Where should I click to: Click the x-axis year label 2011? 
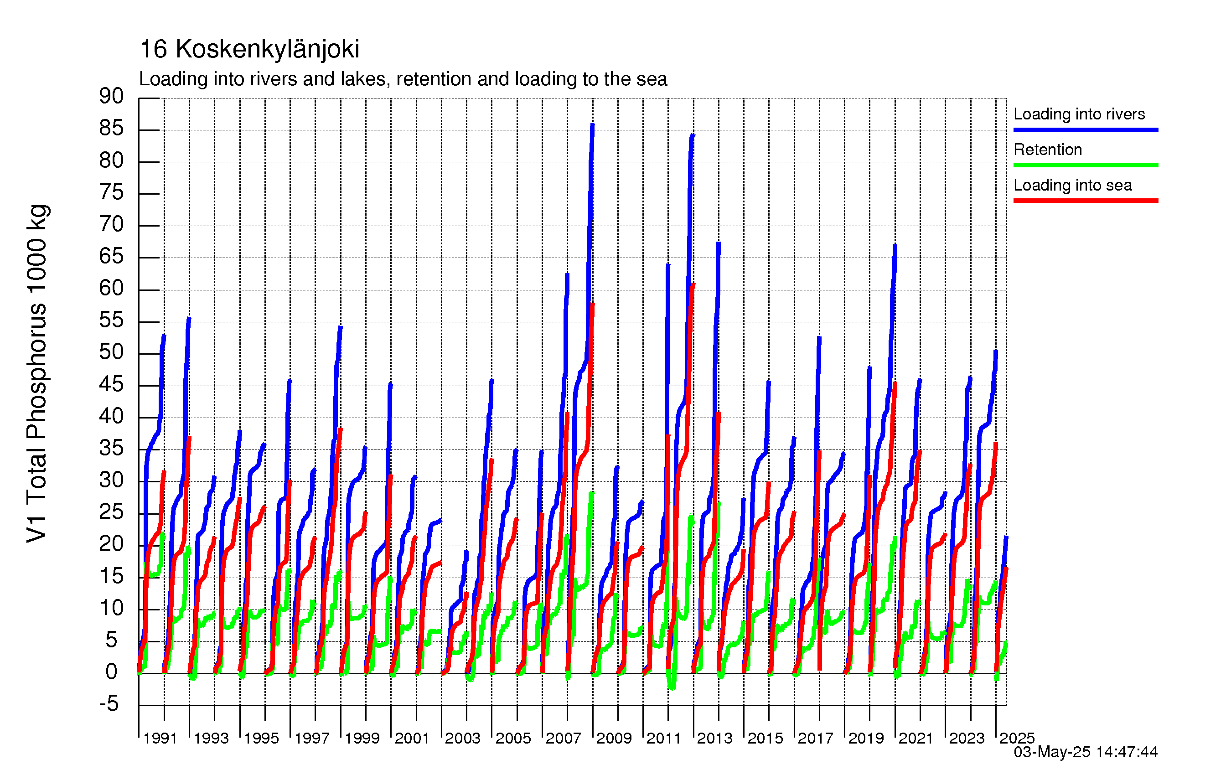click(x=663, y=738)
